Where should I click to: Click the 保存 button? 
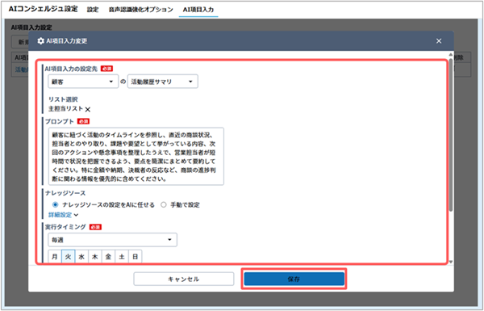[x=294, y=279]
